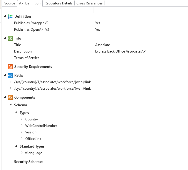Click the orange Components section icon

(10, 97)
